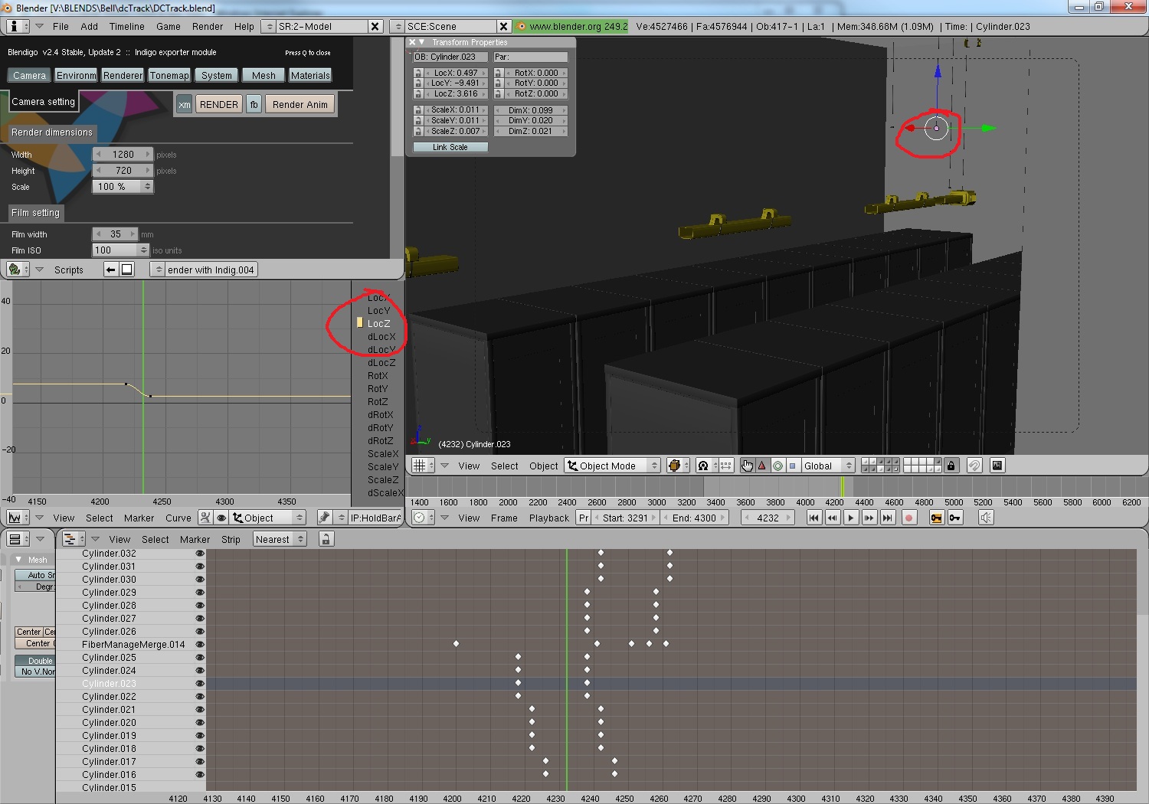Click the Link Scale button
This screenshot has height=804, width=1149.
click(450, 147)
